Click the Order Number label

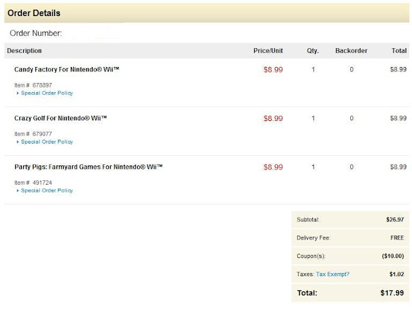[37, 33]
